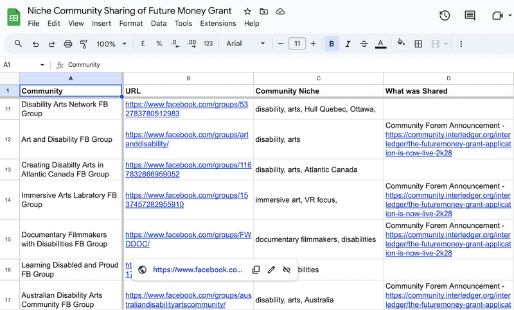This screenshot has width=514, height=310.
Task: Click the undo arrow icon
Action: tap(35, 44)
